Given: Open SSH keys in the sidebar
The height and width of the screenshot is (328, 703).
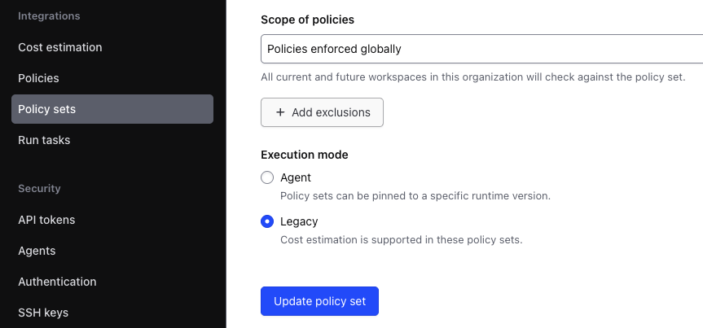Looking at the screenshot, I should tap(43, 313).
